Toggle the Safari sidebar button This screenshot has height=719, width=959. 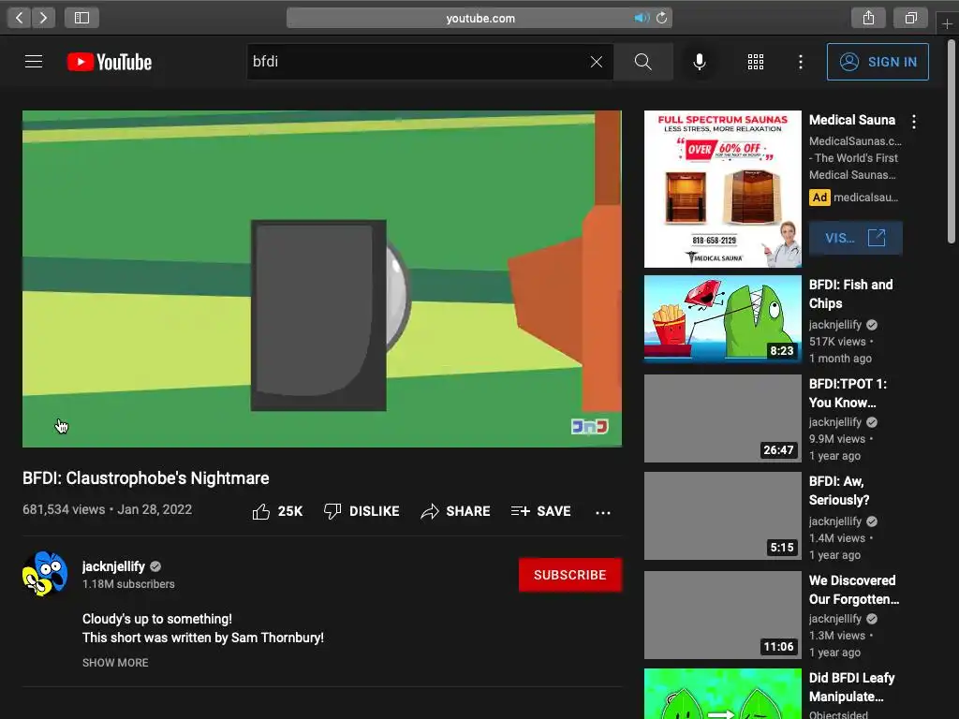click(82, 18)
